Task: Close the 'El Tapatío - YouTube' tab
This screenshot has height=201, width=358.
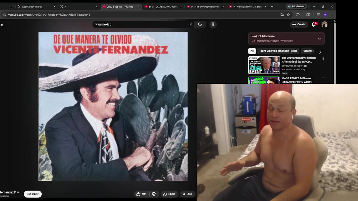Action: [139, 6]
